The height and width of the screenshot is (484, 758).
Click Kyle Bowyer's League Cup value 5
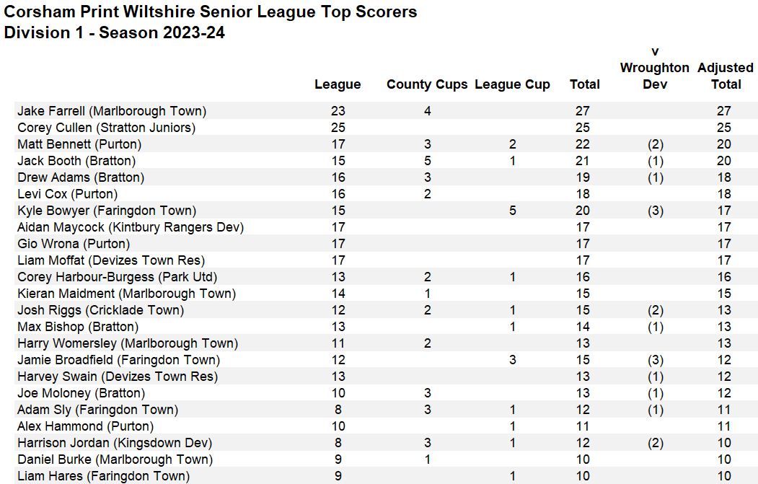click(512, 211)
